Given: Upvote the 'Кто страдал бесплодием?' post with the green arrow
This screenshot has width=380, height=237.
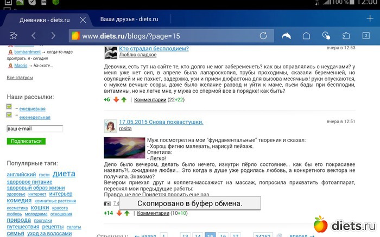Looking at the screenshot, I should [124, 100].
